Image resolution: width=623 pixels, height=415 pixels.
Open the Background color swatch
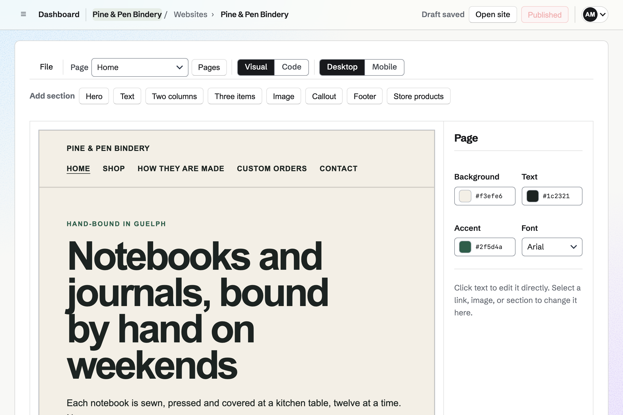(x=465, y=196)
